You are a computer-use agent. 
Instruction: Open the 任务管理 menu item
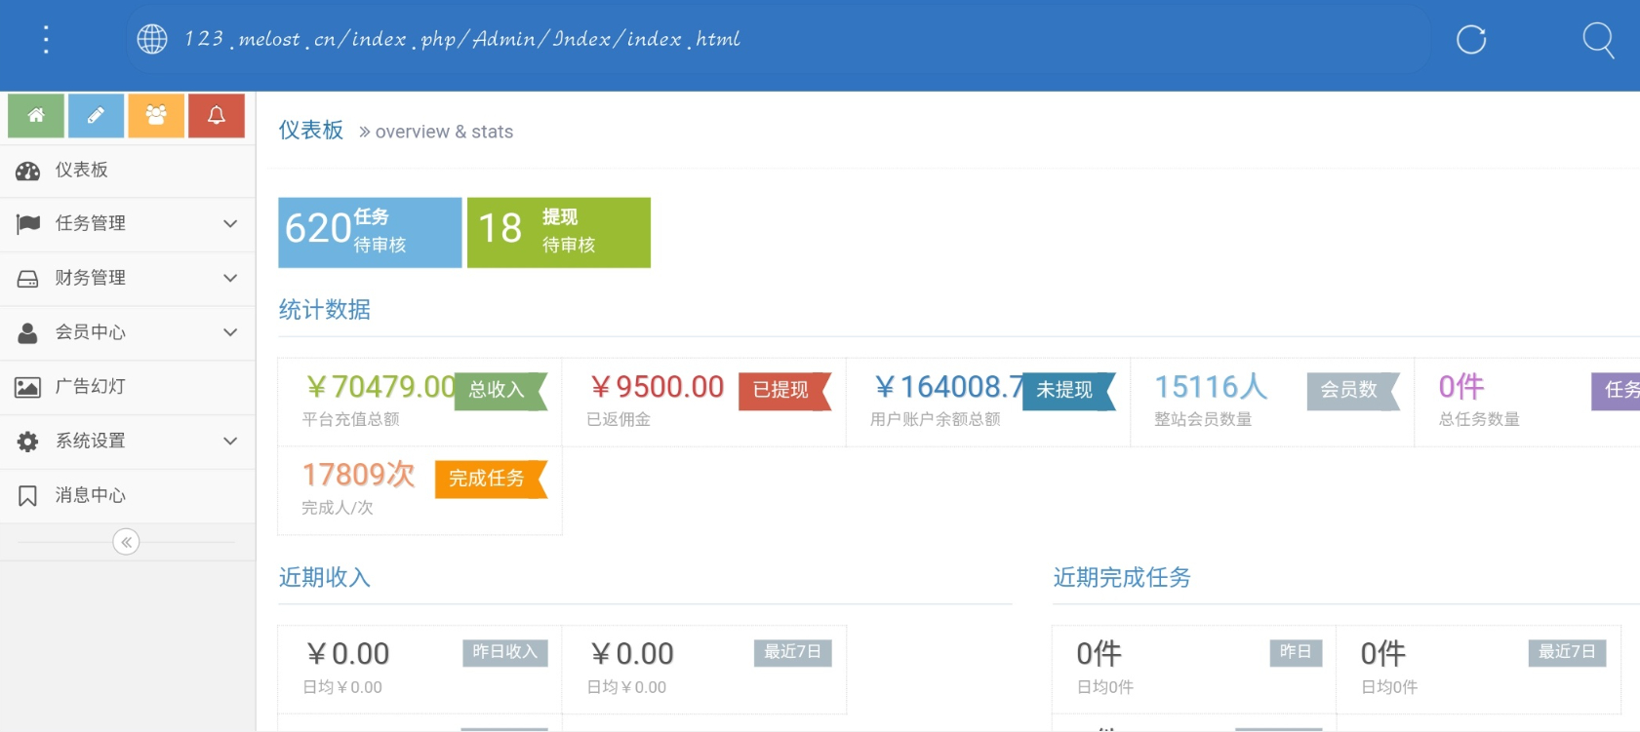[128, 224]
